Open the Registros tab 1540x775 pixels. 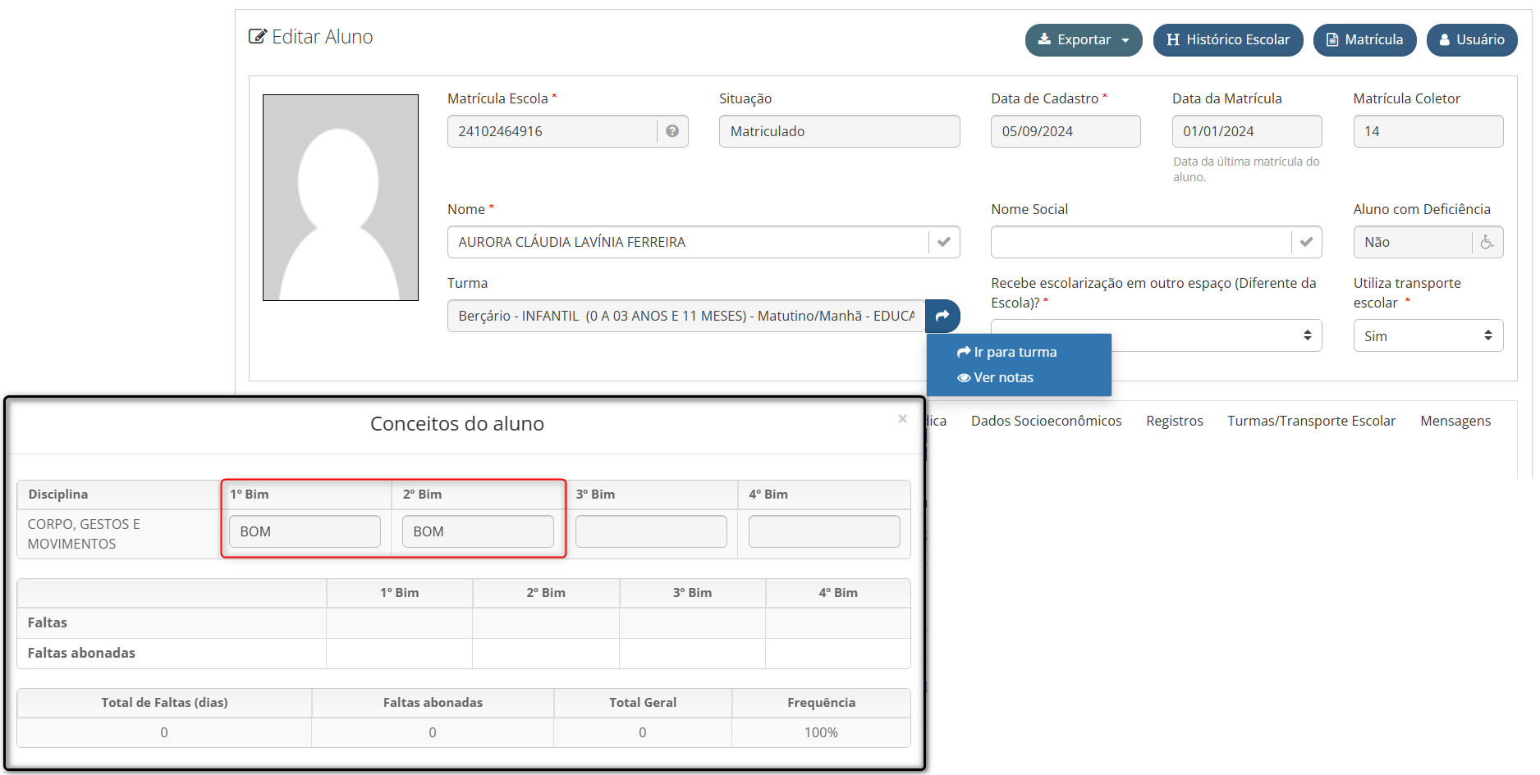tap(1174, 421)
